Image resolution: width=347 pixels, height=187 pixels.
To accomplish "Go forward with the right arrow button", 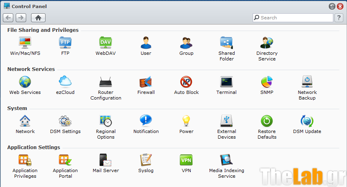I will (x=21, y=18).
